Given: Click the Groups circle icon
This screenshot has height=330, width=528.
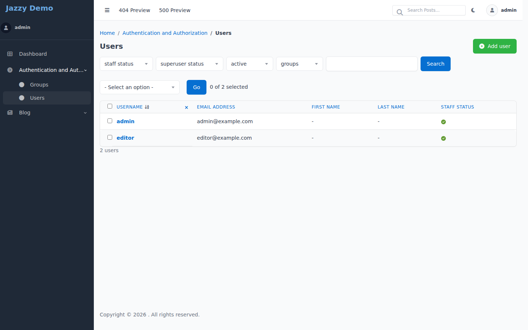Looking at the screenshot, I should click(22, 85).
